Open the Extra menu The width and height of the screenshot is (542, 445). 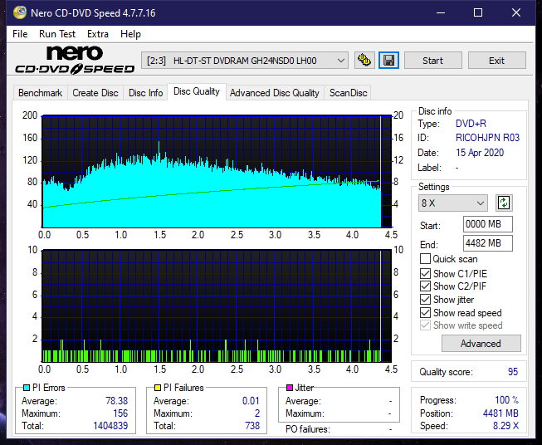98,34
